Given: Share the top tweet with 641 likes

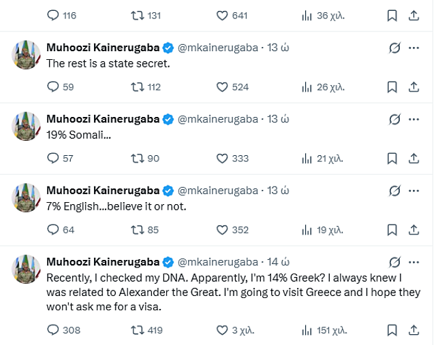Looking at the screenshot, I should [x=413, y=15].
